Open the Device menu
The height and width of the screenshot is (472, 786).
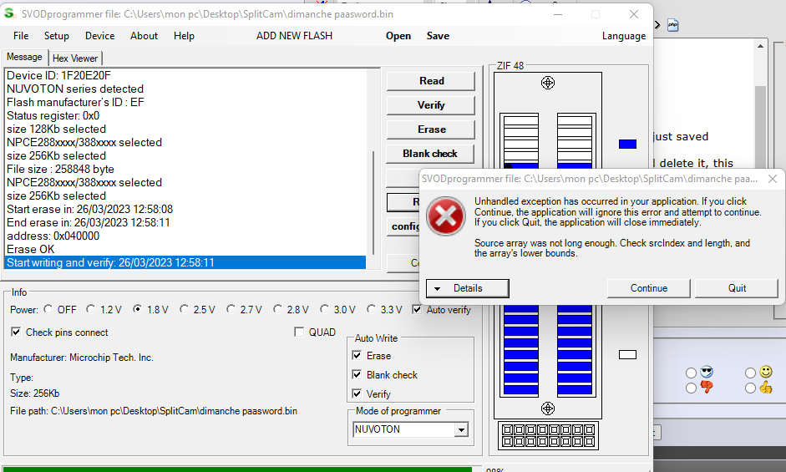(99, 36)
